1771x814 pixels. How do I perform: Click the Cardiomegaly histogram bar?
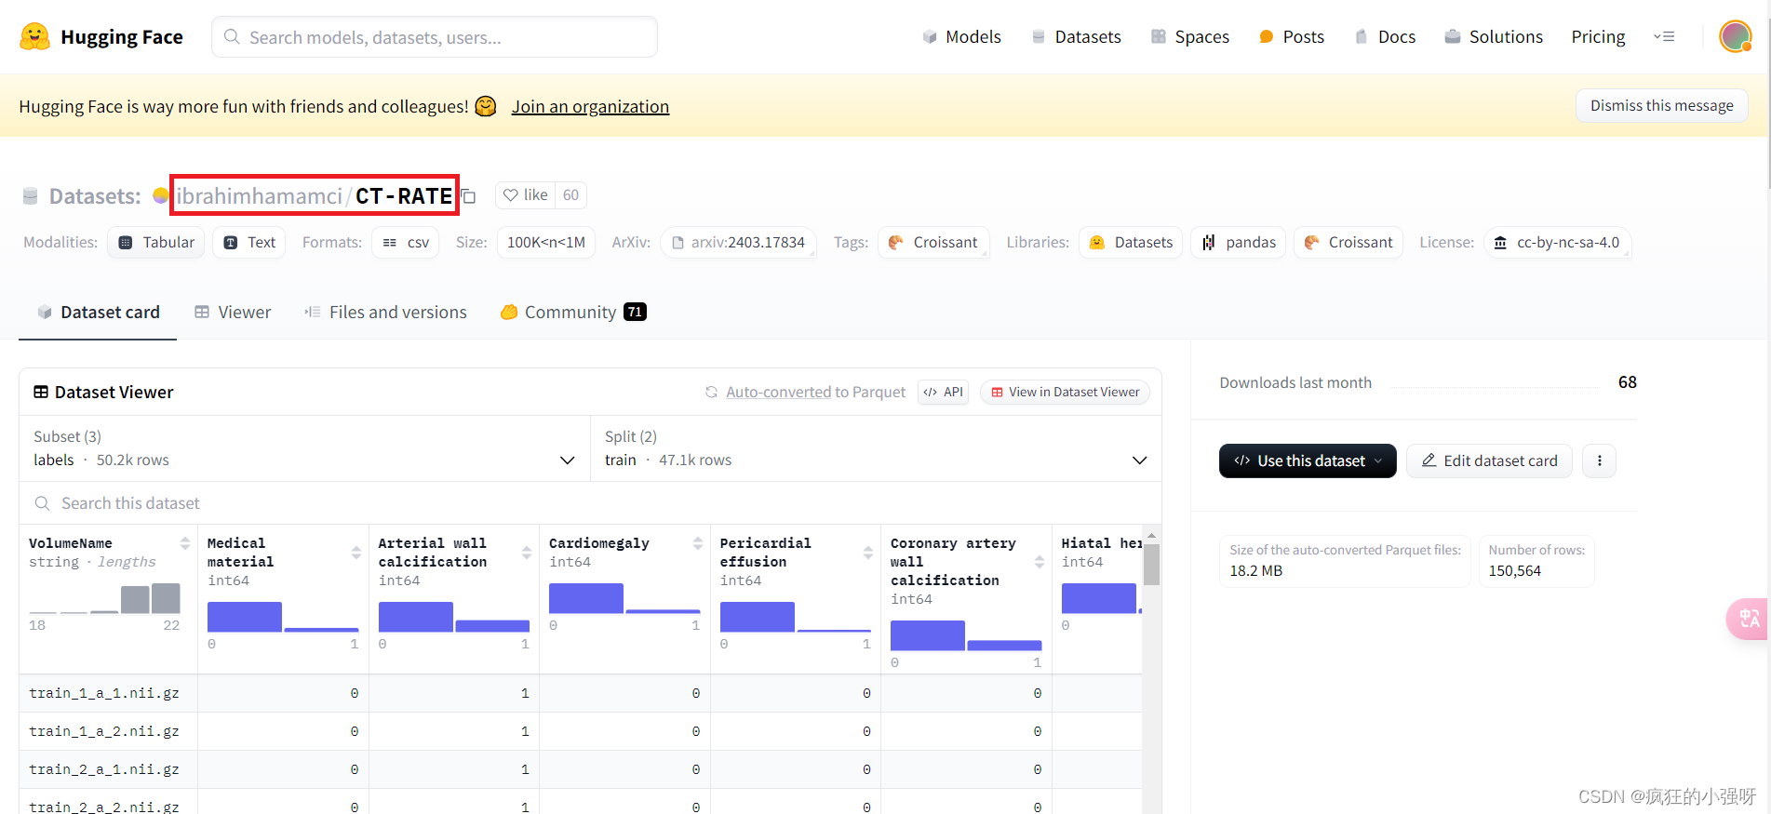586,598
